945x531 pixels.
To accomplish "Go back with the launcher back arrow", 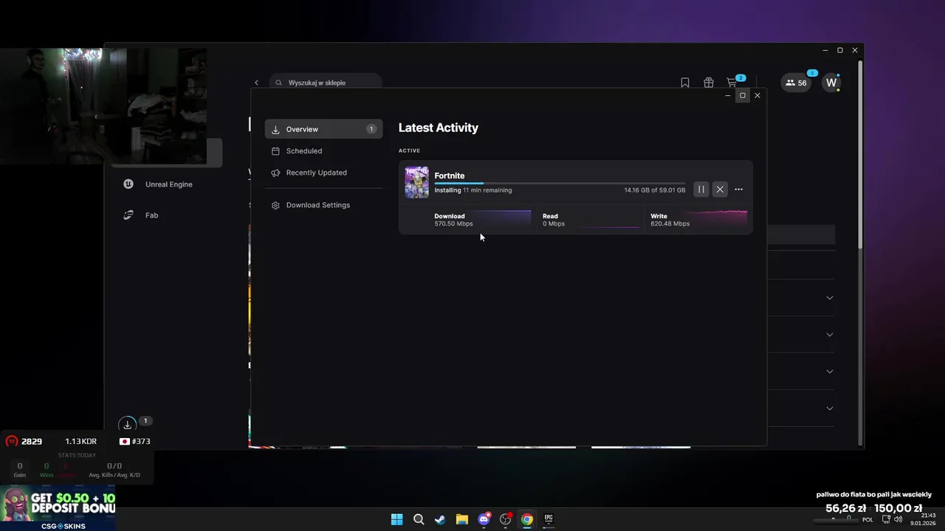I will [256, 83].
